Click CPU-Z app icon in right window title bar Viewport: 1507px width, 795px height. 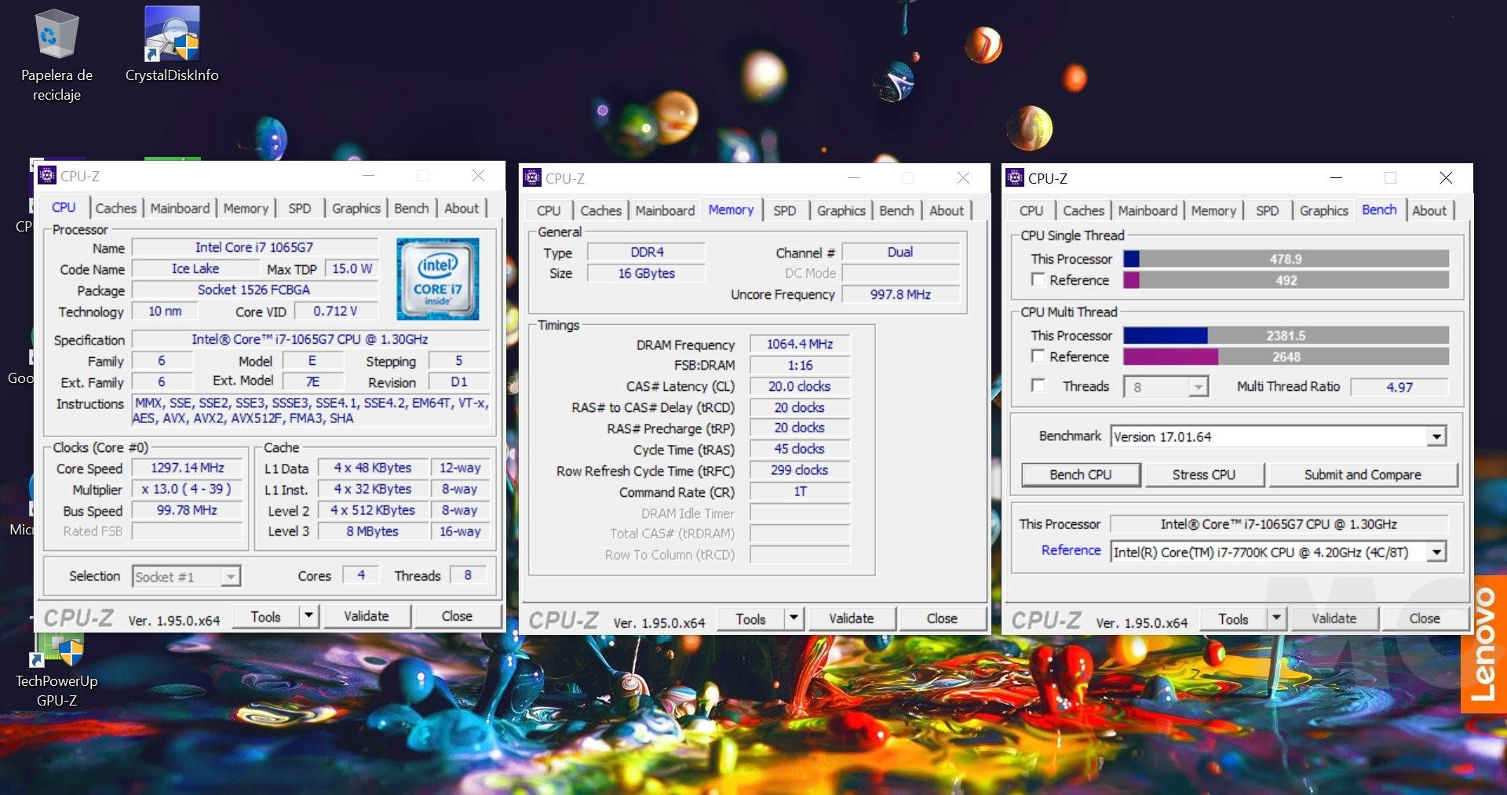[x=1015, y=178]
